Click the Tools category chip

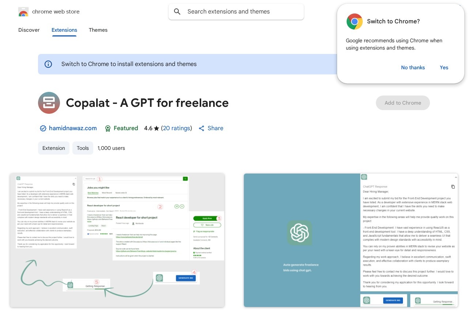click(x=83, y=148)
